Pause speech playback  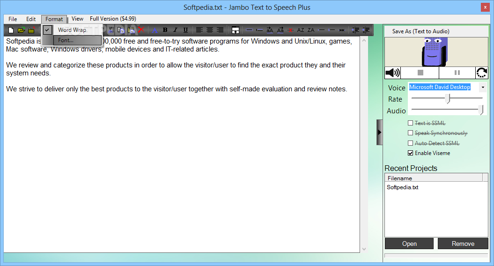pos(457,73)
